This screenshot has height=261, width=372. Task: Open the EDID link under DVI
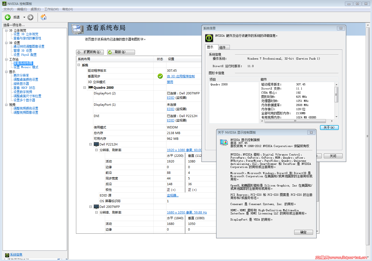(x=171, y=120)
